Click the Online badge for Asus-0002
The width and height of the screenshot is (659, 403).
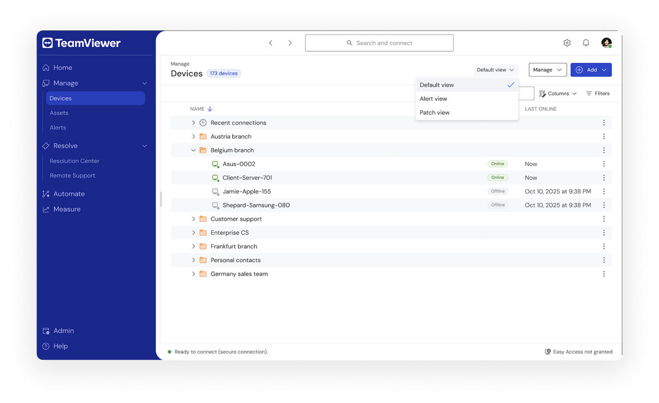point(497,164)
